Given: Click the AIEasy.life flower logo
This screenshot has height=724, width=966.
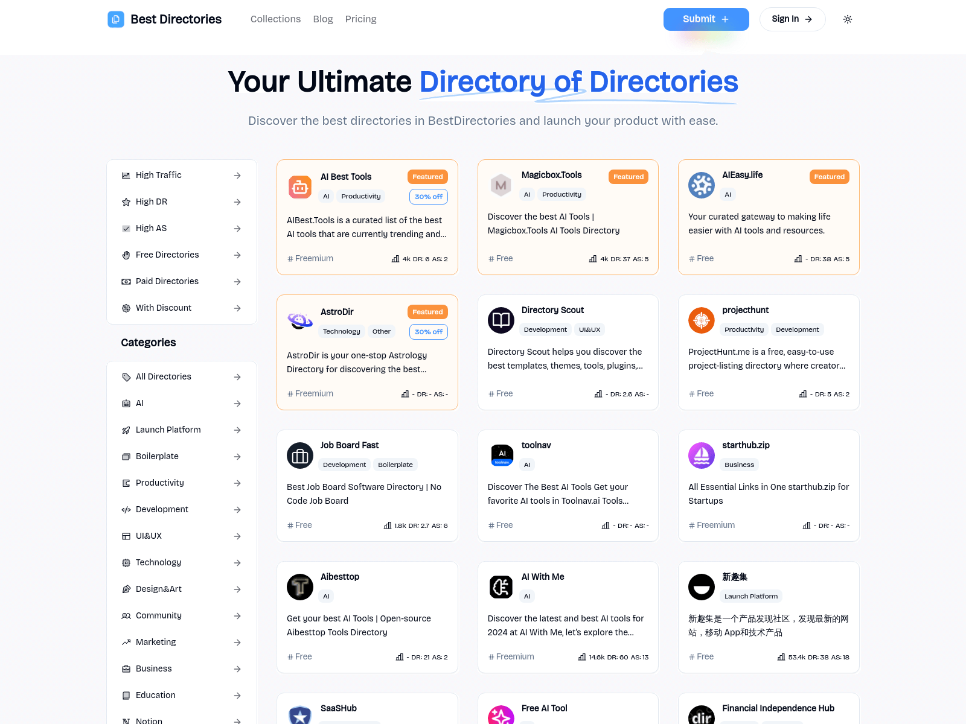Looking at the screenshot, I should (701, 185).
